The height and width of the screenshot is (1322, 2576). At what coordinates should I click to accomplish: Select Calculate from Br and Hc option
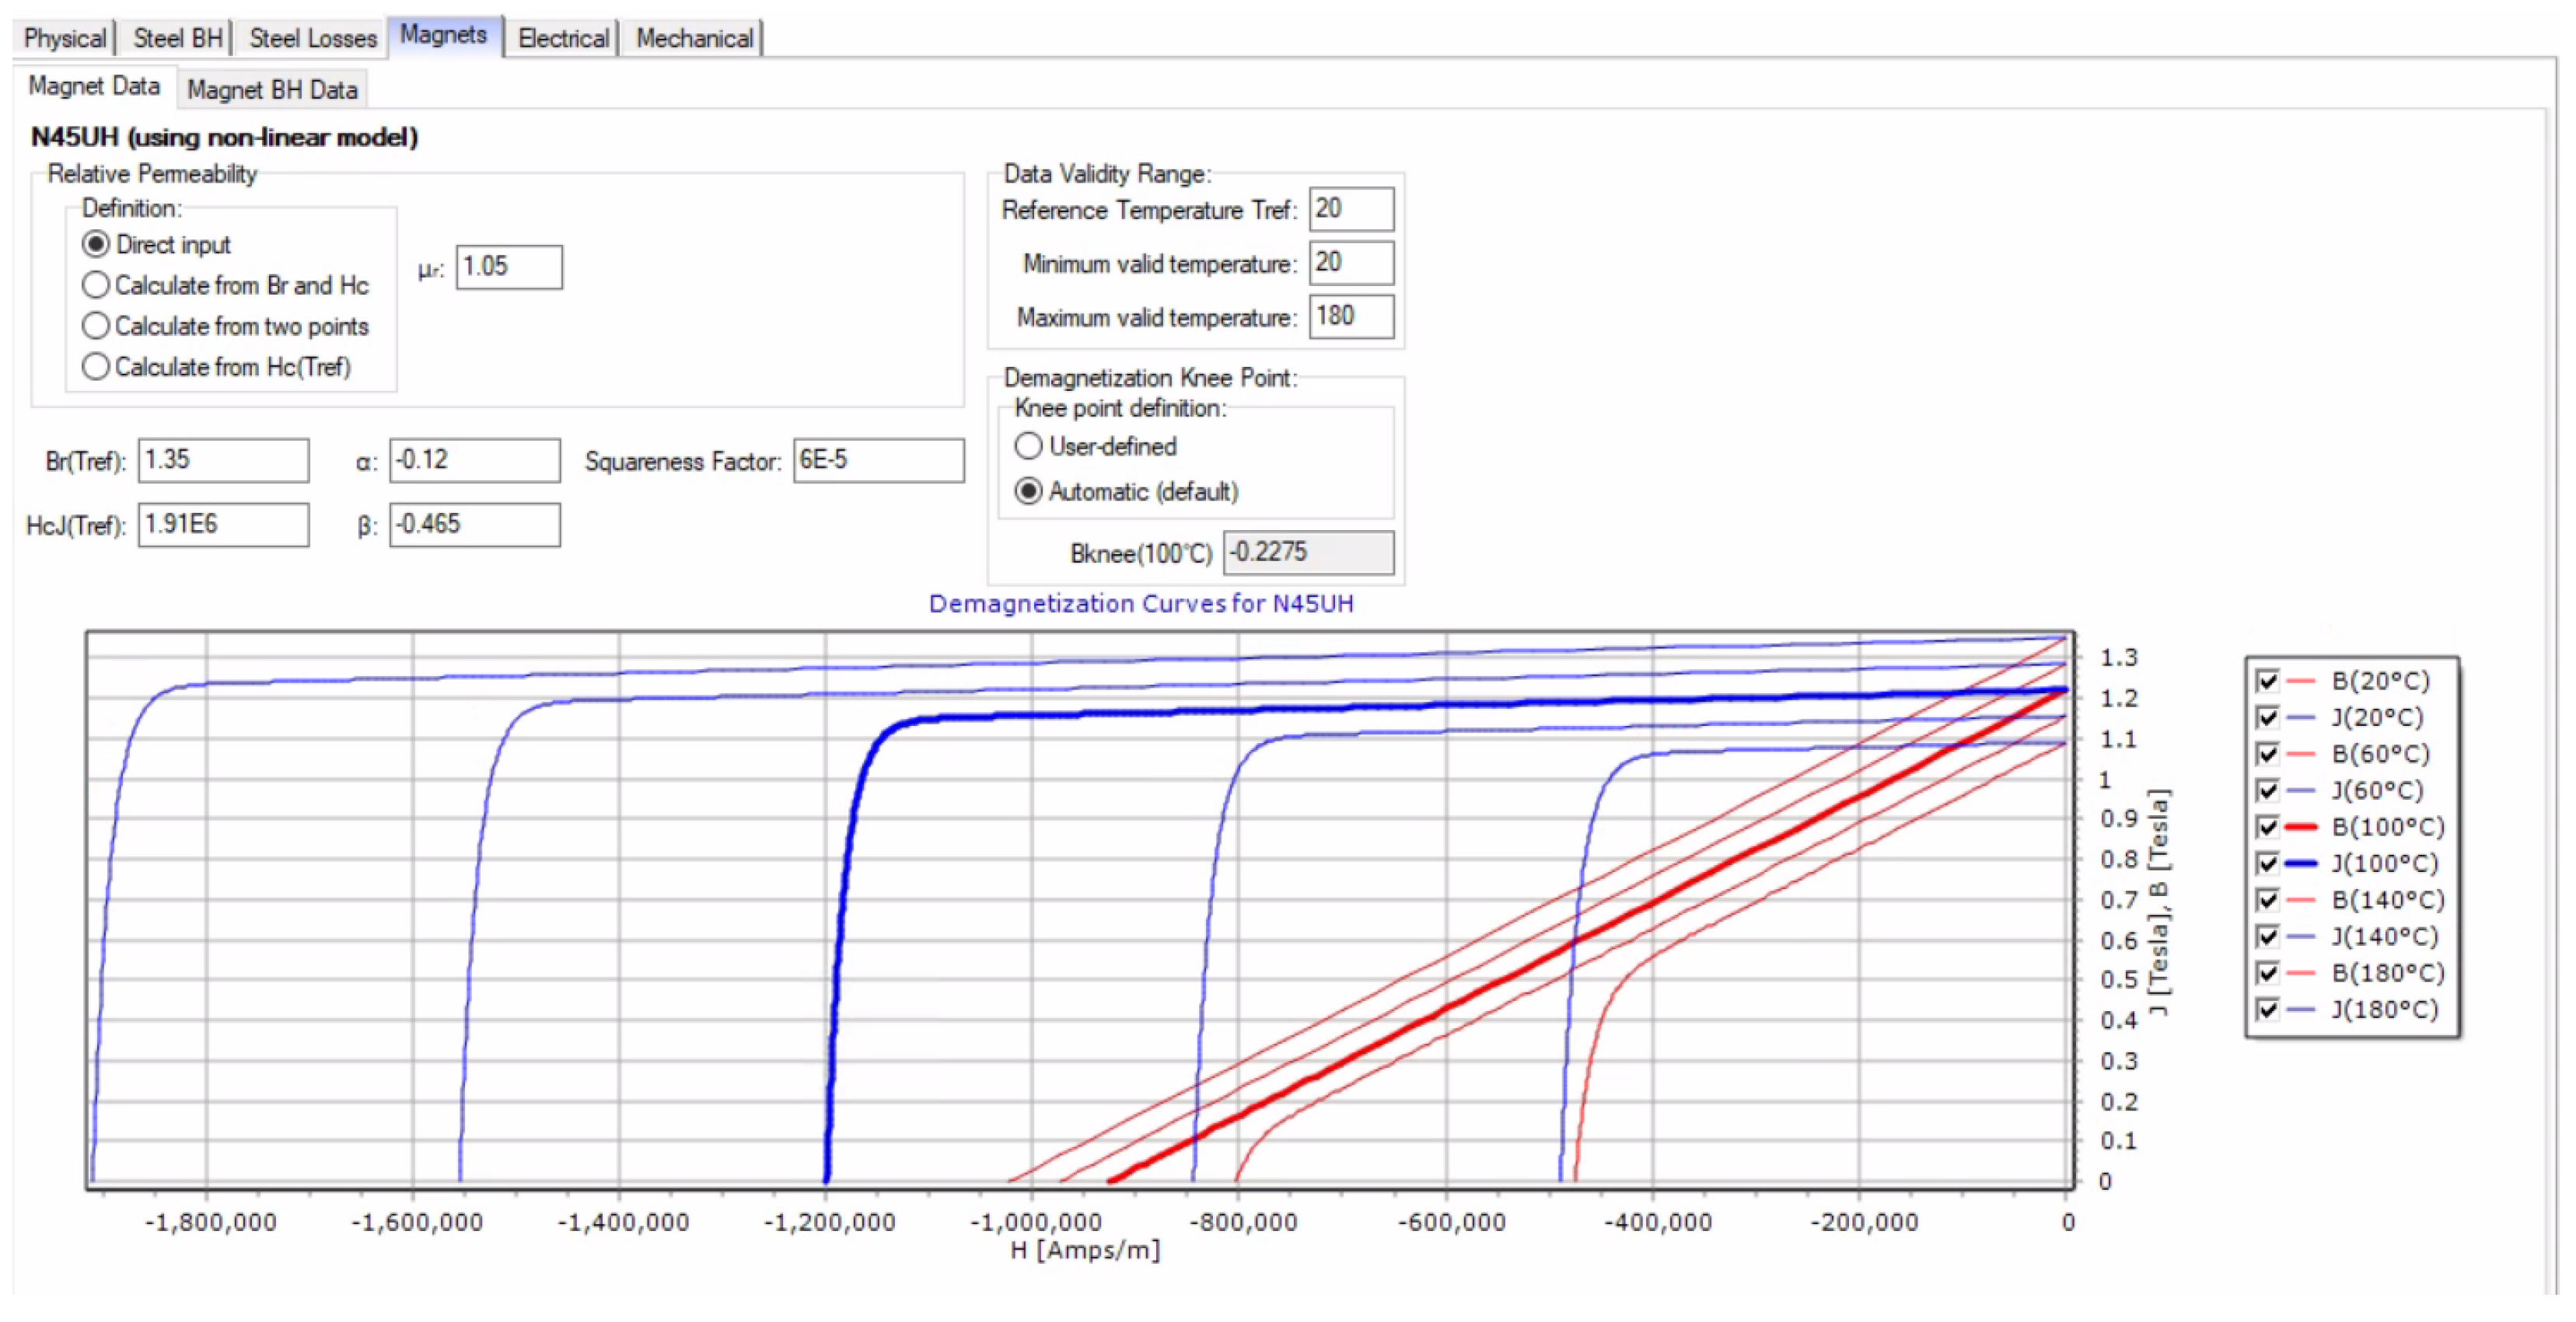click(x=96, y=284)
